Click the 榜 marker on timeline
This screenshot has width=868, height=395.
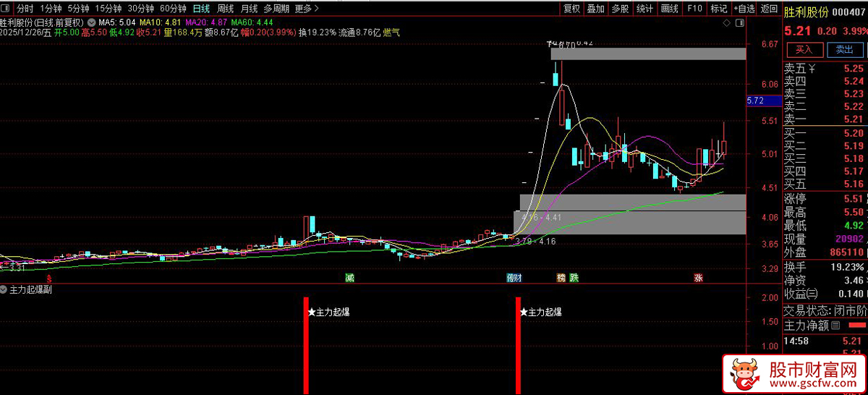click(561, 278)
